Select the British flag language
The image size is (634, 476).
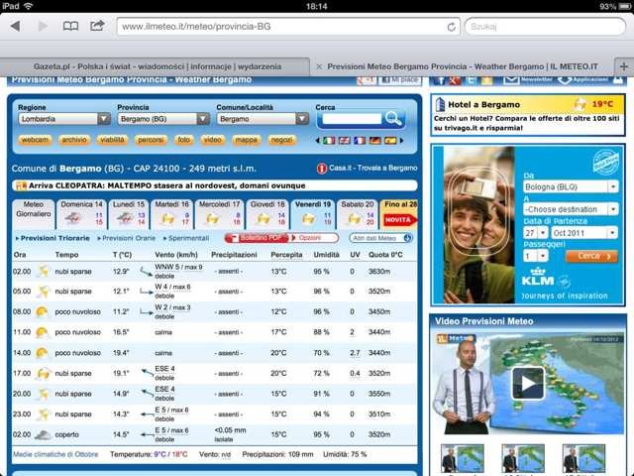point(344,141)
